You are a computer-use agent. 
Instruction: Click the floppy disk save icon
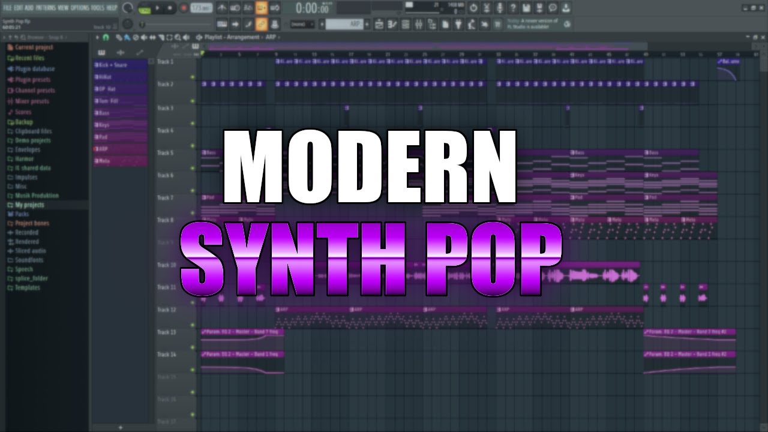pyautogui.click(x=527, y=8)
